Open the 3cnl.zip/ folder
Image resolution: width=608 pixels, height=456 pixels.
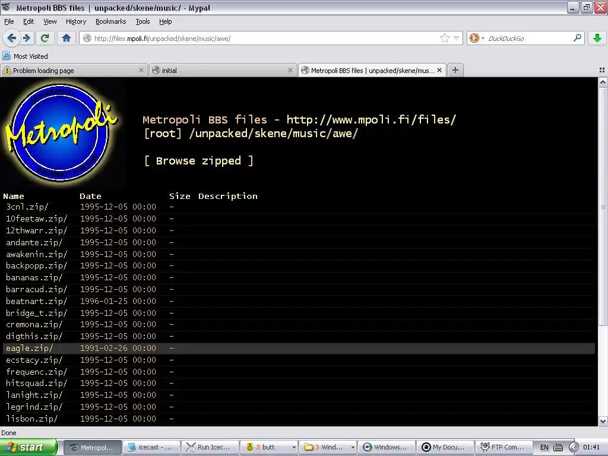point(27,207)
